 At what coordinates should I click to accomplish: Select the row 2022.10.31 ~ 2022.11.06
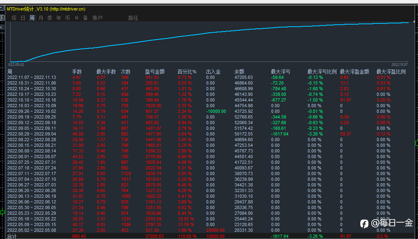209,83
